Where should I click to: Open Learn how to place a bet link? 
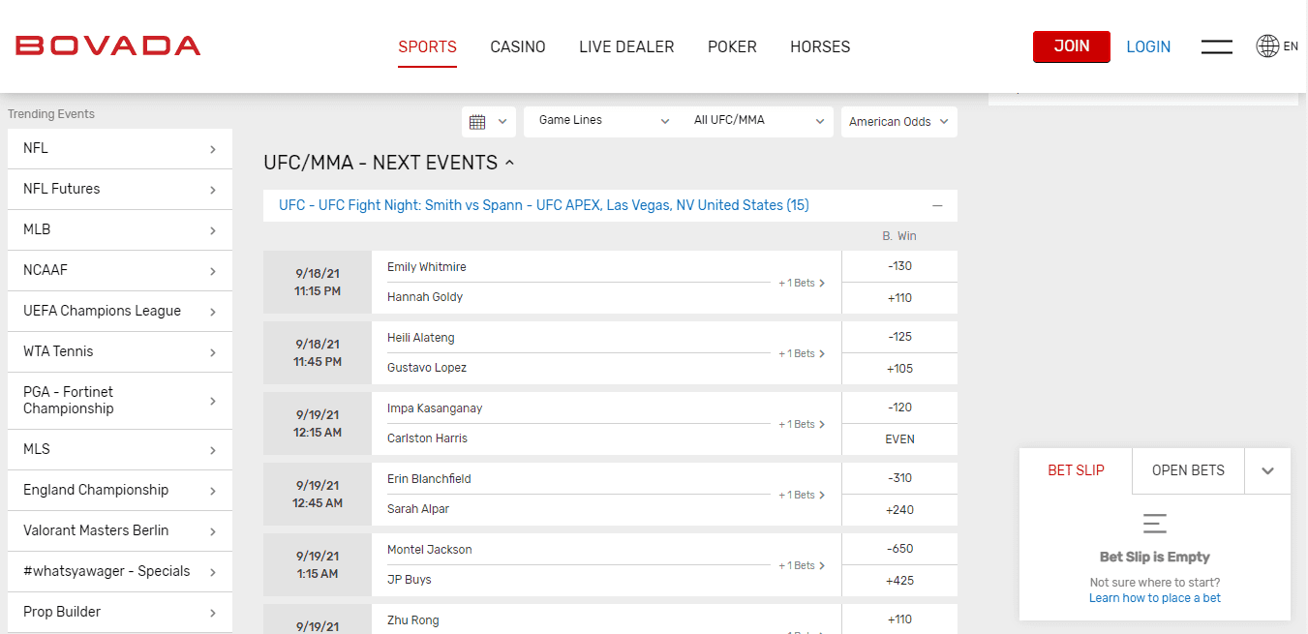point(1154,598)
